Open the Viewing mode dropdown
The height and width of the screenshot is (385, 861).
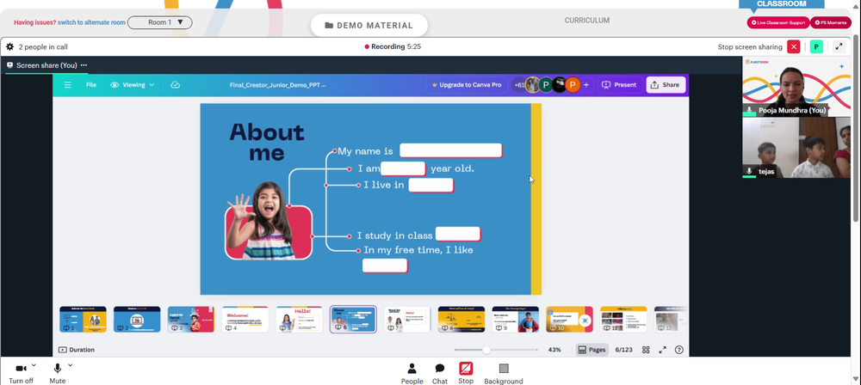coord(133,85)
